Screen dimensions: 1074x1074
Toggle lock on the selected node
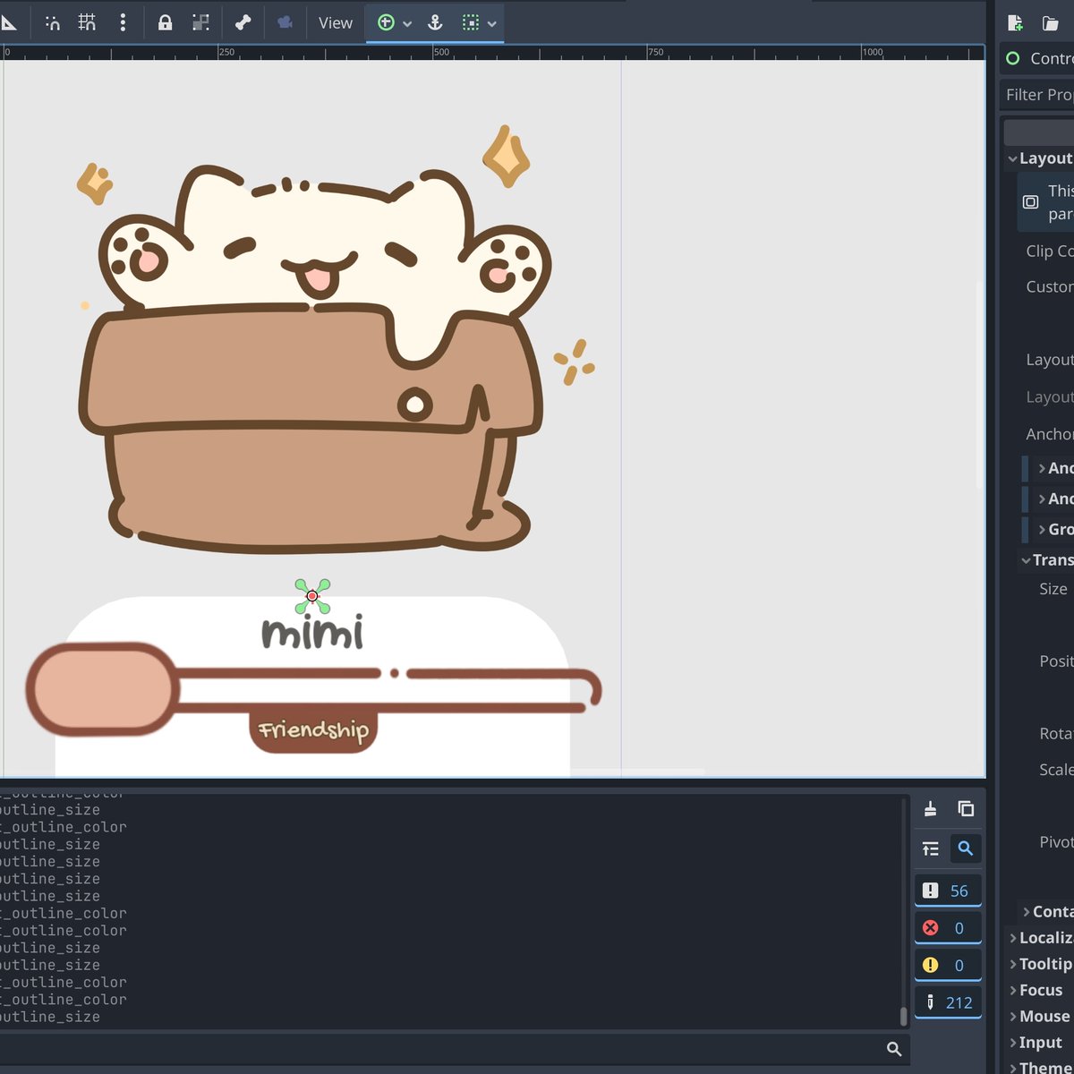[x=165, y=22]
